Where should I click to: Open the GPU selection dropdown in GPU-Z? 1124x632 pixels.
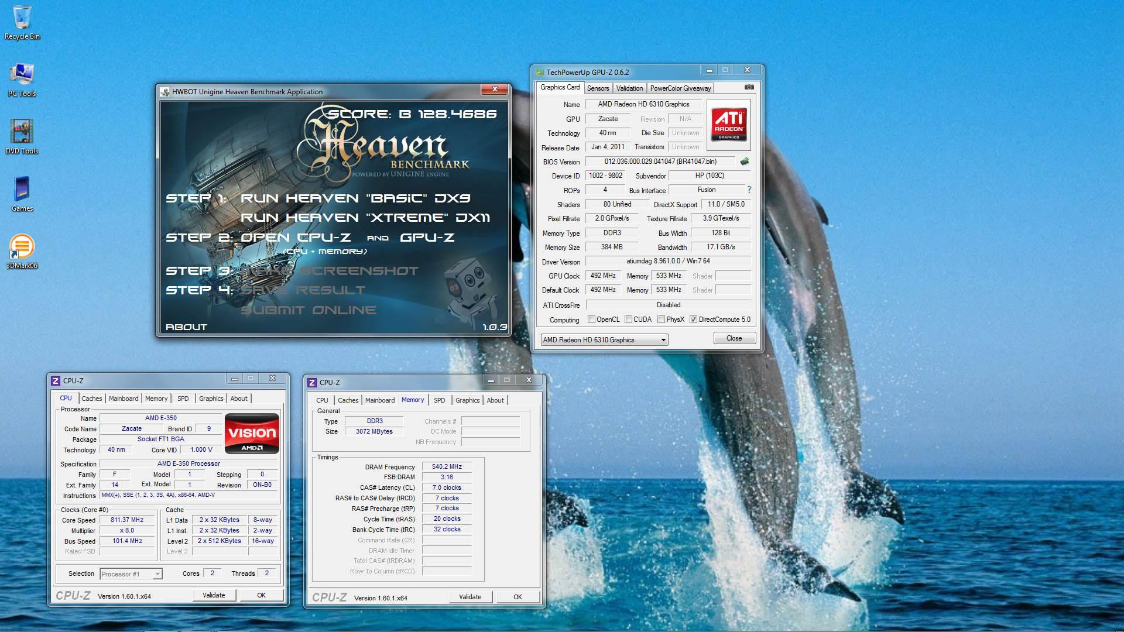point(604,340)
